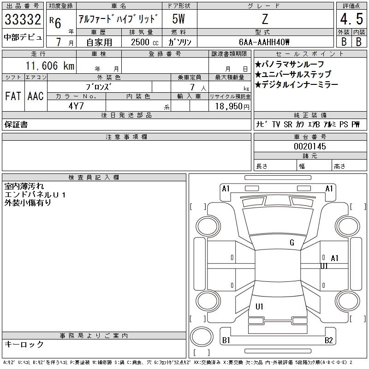
Task: Click the B2 mark on rear bumper
Action: pyautogui.click(x=328, y=340)
